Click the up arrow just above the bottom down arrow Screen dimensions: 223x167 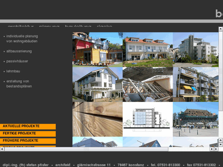tap(221, 140)
